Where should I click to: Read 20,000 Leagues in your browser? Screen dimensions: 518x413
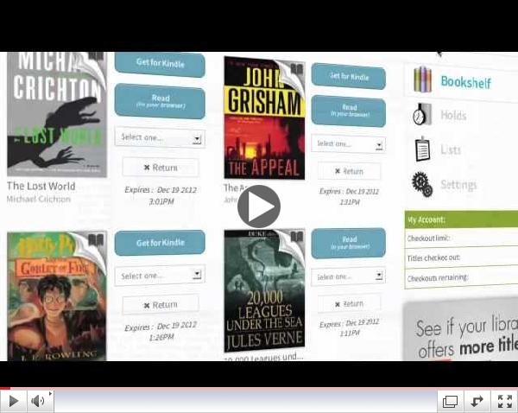tap(349, 243)
